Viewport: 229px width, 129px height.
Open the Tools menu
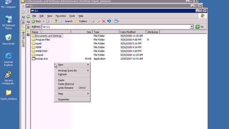pos(72,16)
